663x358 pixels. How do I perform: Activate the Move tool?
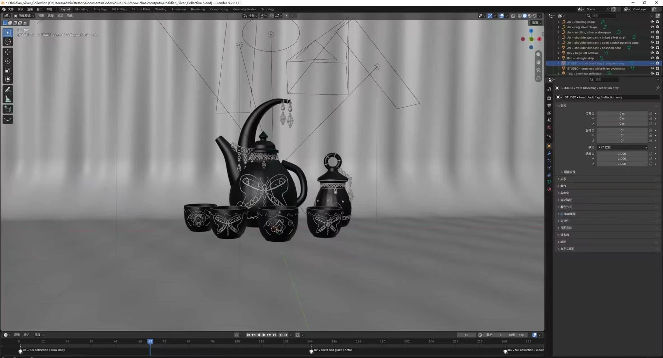(8, 52)
